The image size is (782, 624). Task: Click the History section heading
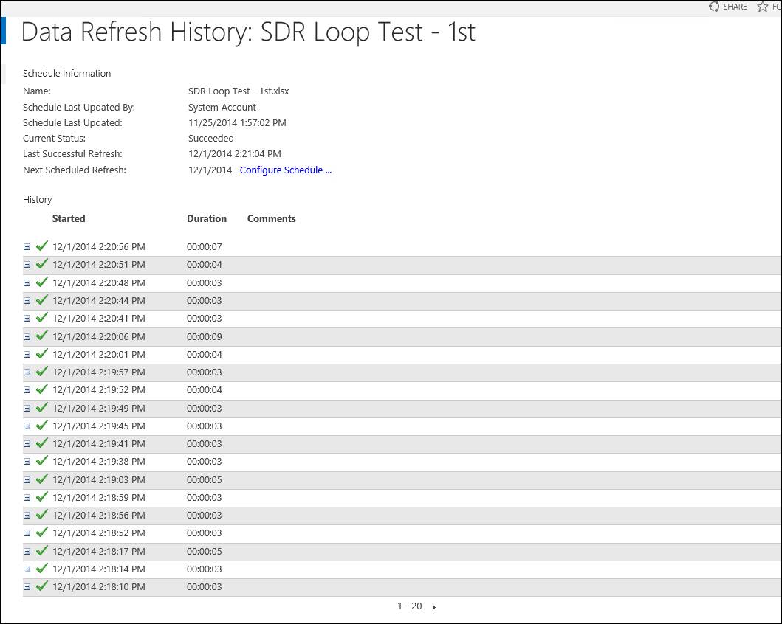[38, 200]
